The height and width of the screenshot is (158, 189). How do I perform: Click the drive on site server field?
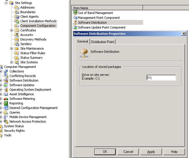pyautogui.click(x=161, y=78)
